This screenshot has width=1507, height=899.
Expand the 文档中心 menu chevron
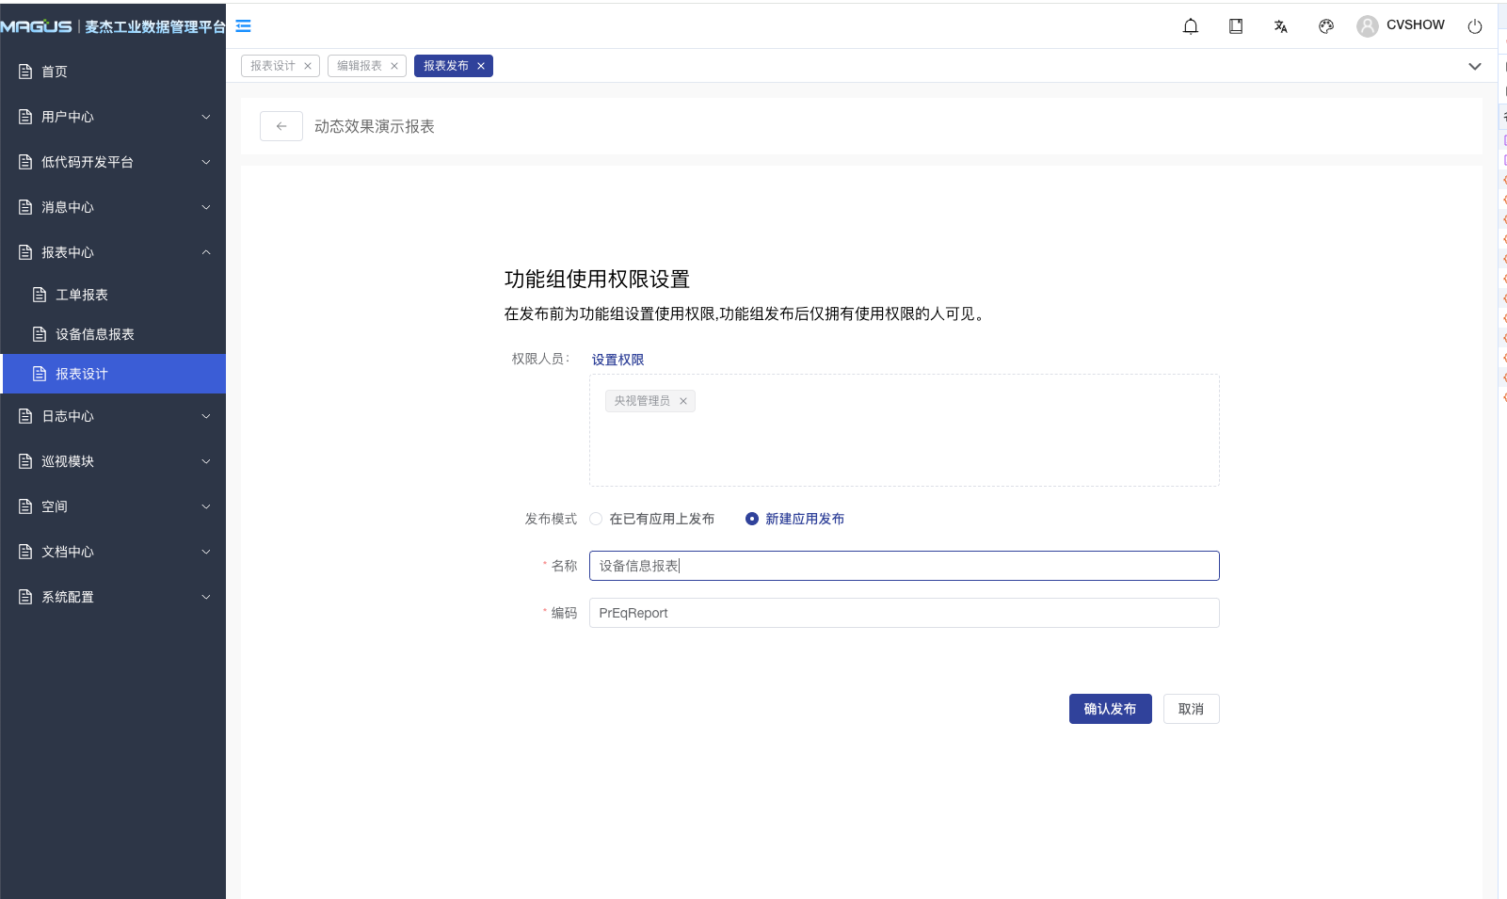206,552
